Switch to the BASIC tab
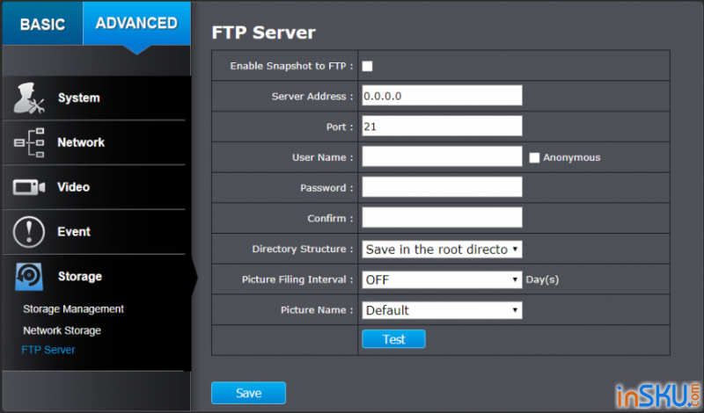Screen dimensions: 704x413 (x=42, y=24)
